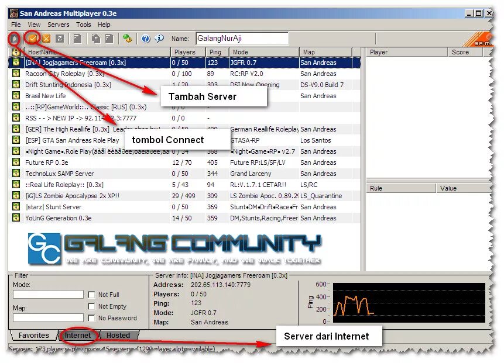Click the address 202.65.113.140:7779 in Server Info
Viewport: 504px width, 363px height.
(x=221, y=285)
